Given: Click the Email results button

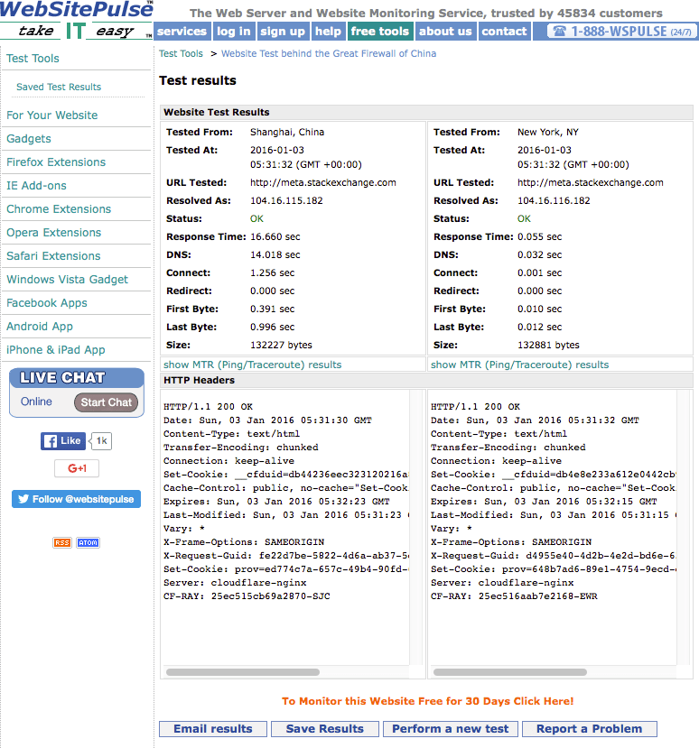Looking at the screenshot, I should [213, 729].
